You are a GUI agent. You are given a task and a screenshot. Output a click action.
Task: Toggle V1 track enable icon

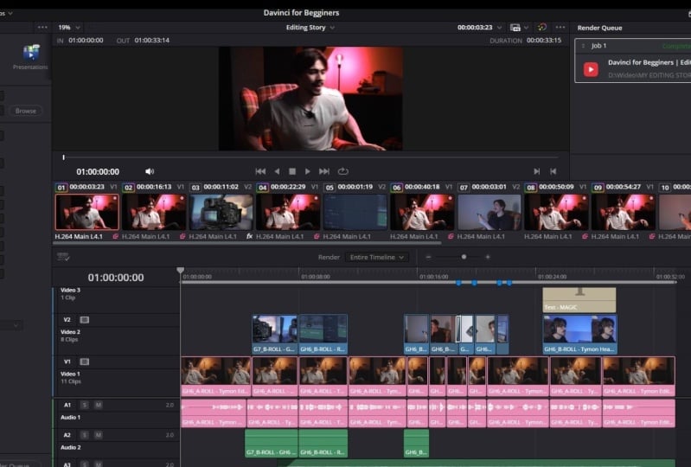[x=85, y=361]
